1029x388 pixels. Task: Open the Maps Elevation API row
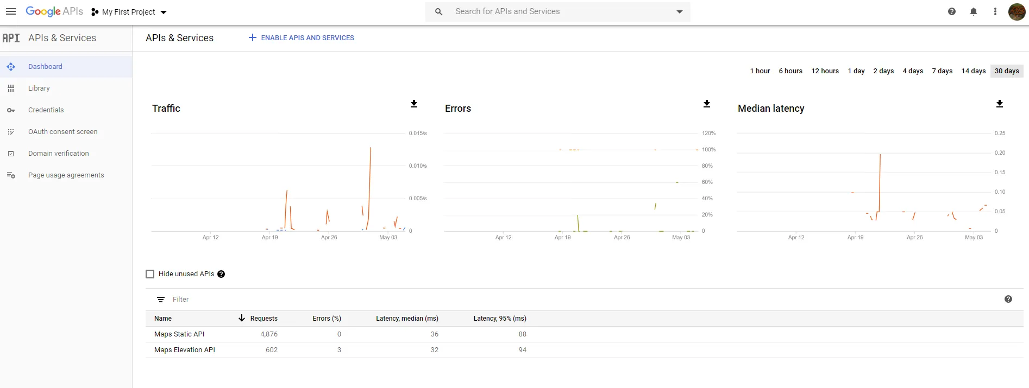585,350
